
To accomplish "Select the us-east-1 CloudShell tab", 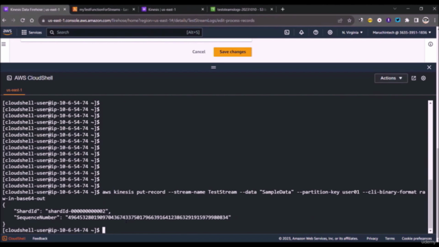I will [x=14, y=90].
